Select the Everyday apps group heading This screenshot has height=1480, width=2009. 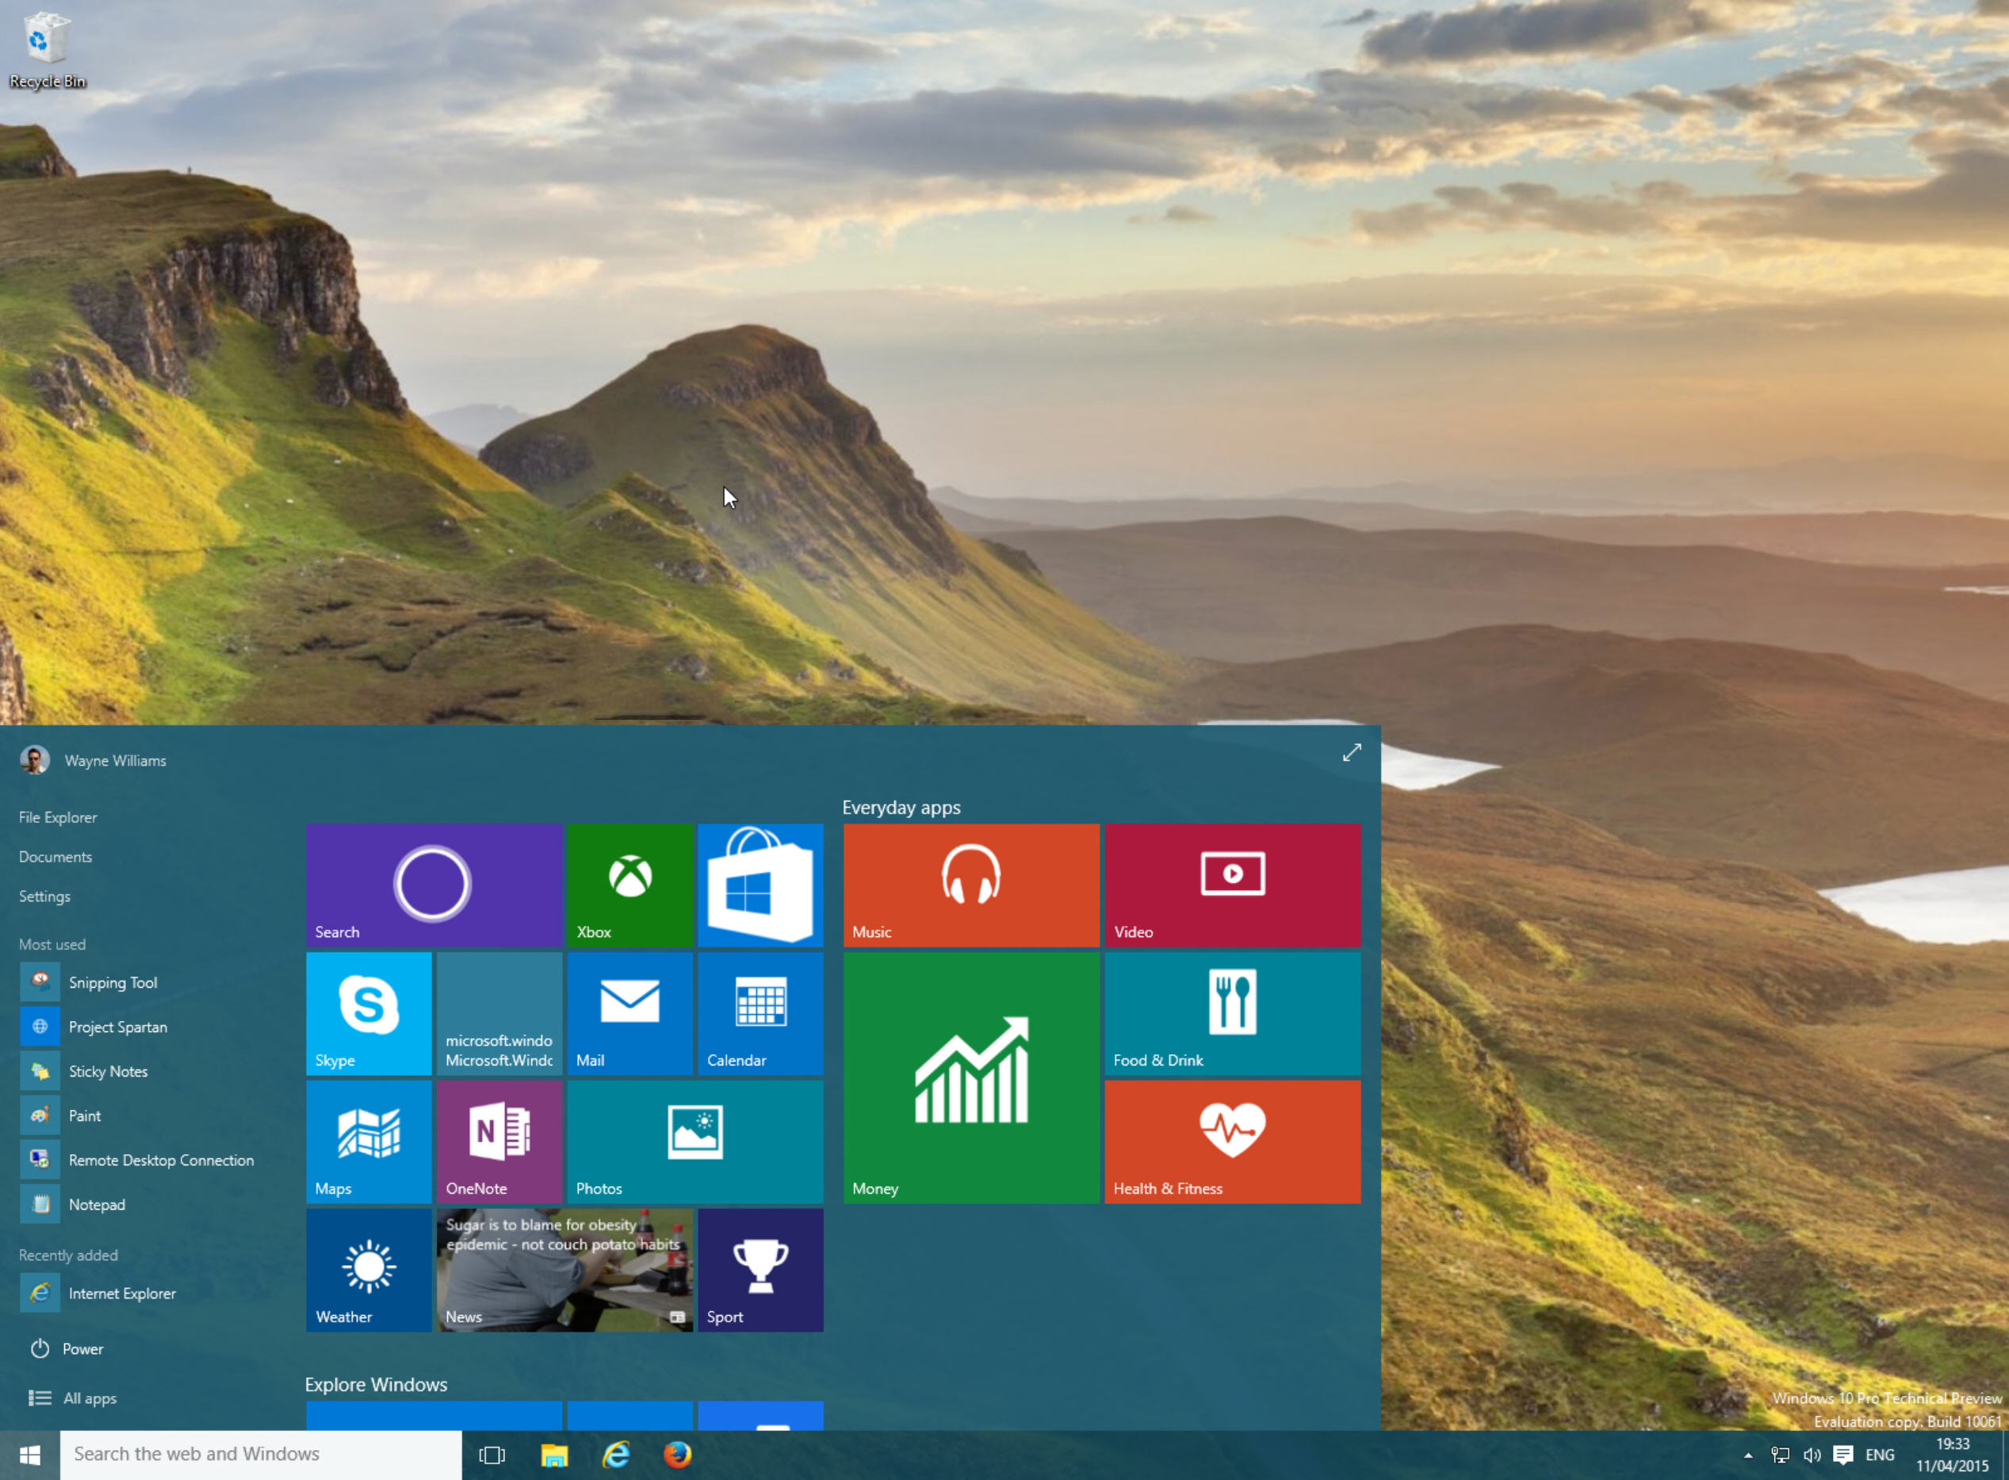click(x=901, y=807)
